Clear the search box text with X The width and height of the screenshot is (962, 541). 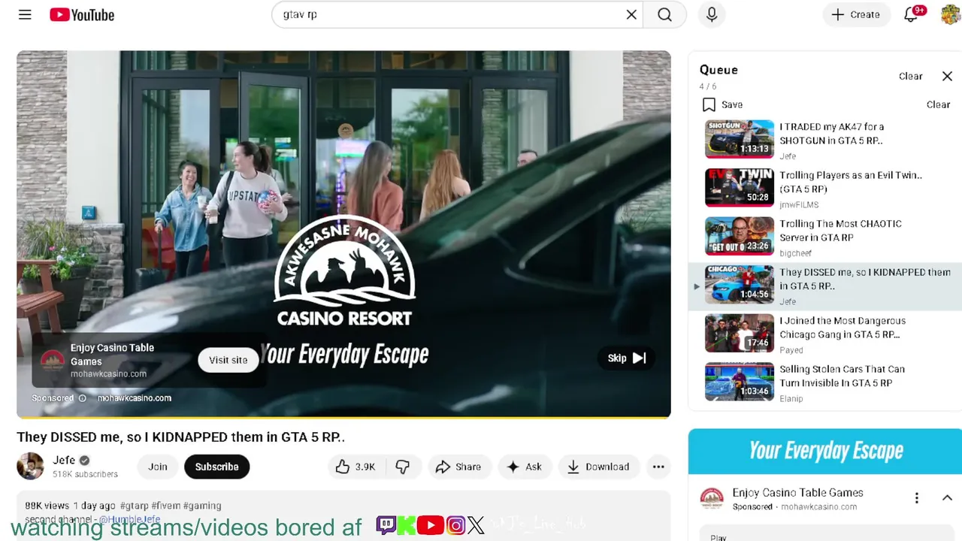(x=631, y=14)
